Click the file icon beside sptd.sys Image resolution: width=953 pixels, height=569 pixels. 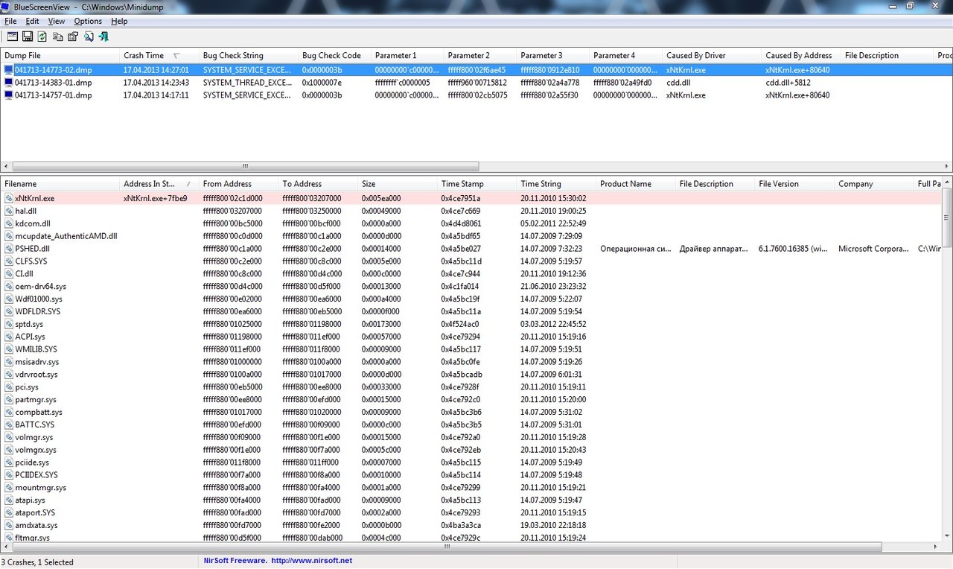point(8,325)
